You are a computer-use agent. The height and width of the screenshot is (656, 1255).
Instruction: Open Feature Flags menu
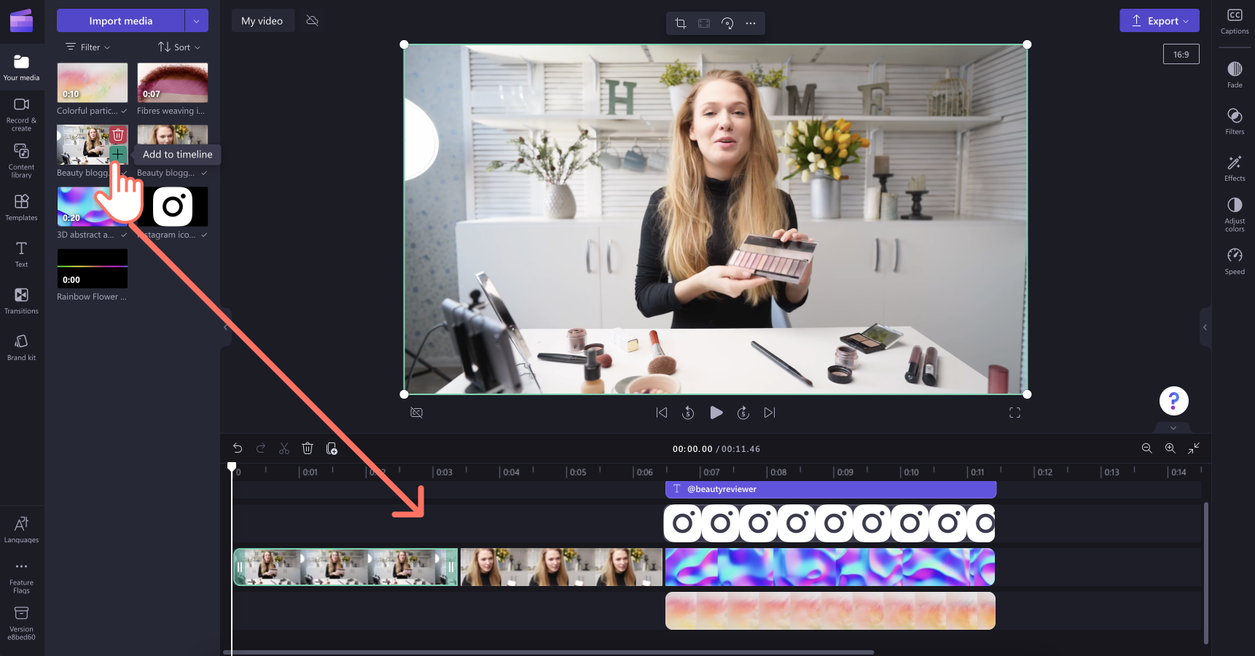(21, 577)
